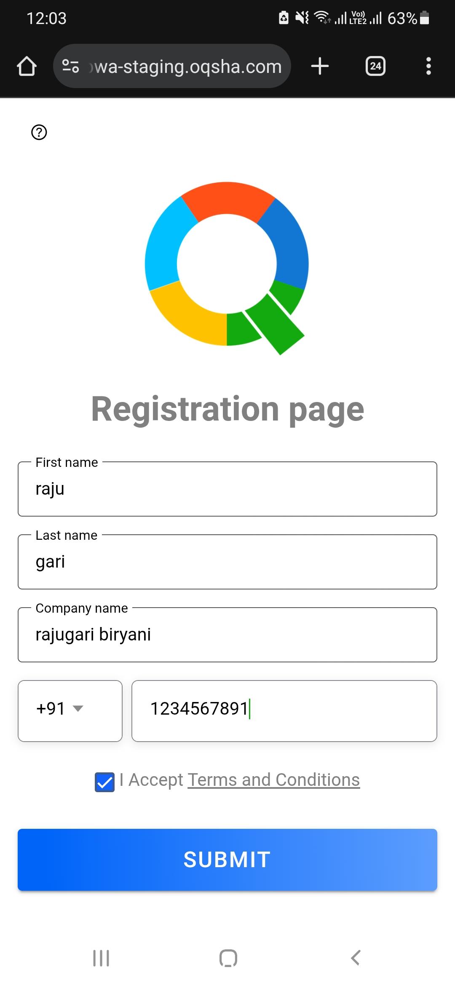
Task: Expand the +91 country code dropdown
Action: click(x=70, y=710)
